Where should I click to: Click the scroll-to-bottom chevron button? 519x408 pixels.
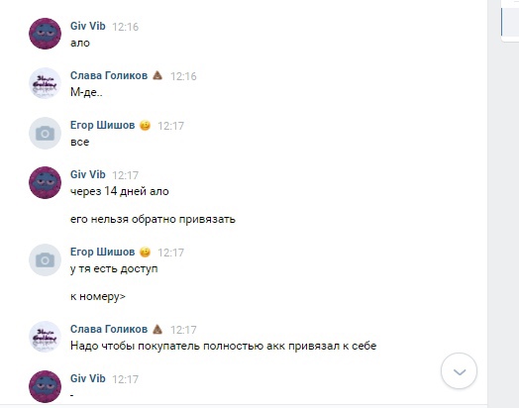pyautogui.click(x=459, y=371)
